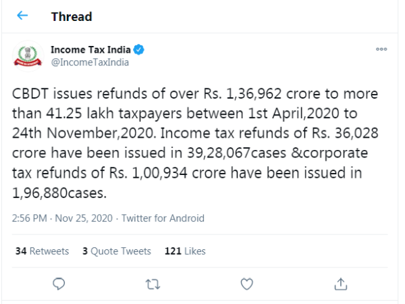
Task: Click the word CBDT in the tweet
Action: click(x=32, y=93)
